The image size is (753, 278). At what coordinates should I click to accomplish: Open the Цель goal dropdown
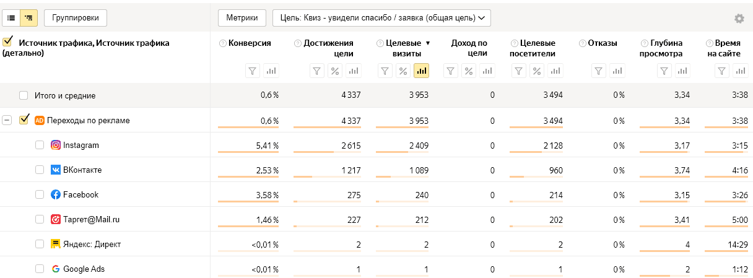click(381, 18)
